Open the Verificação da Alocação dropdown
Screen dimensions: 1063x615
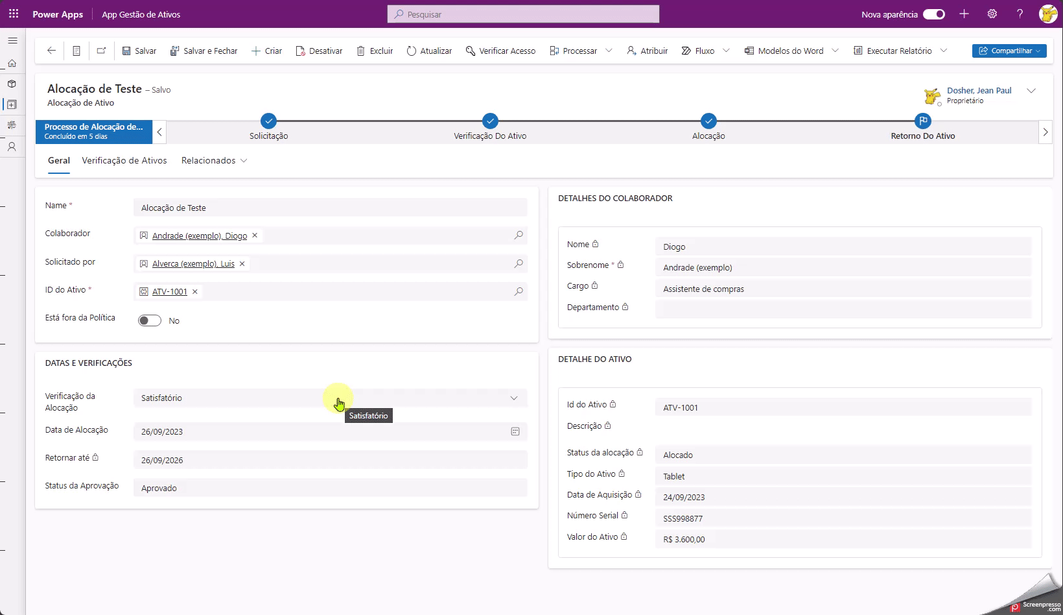pyautogui.click(x=515, y=398)
